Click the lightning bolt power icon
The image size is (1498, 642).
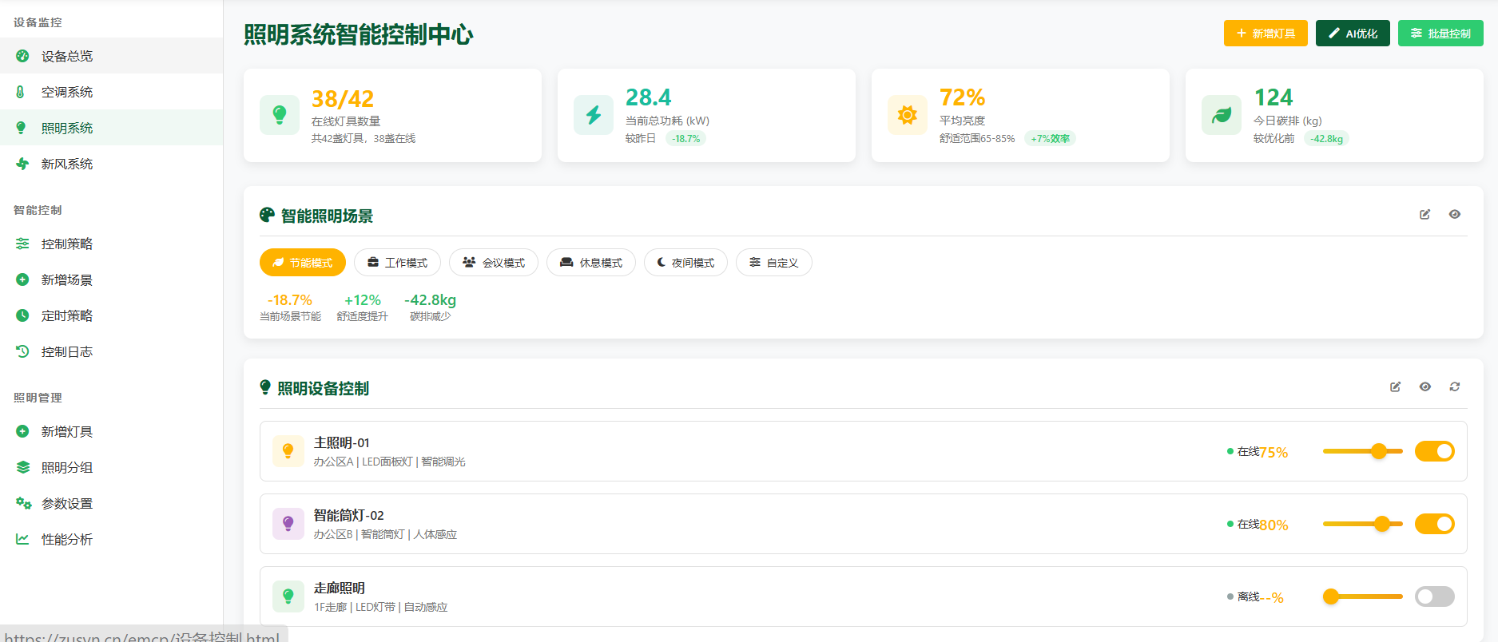[x=594, y=115]
